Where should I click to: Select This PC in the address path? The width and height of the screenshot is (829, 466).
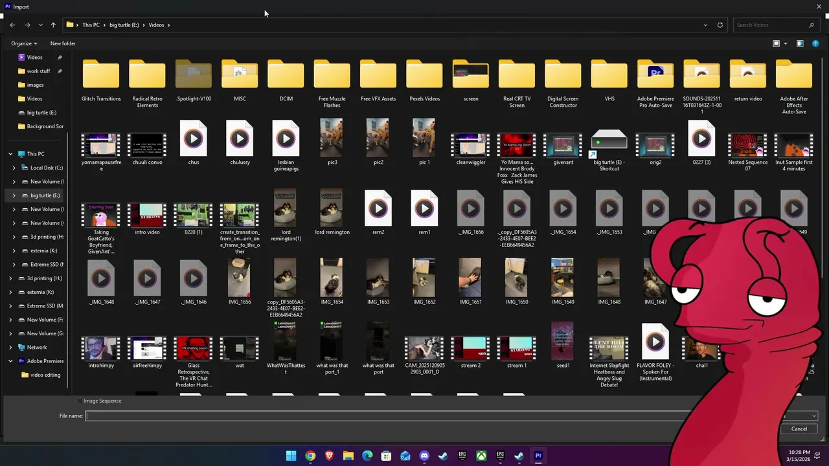91,25
